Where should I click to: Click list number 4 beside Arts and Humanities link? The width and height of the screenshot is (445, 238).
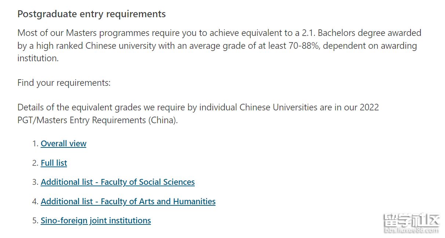click(35, 201)
